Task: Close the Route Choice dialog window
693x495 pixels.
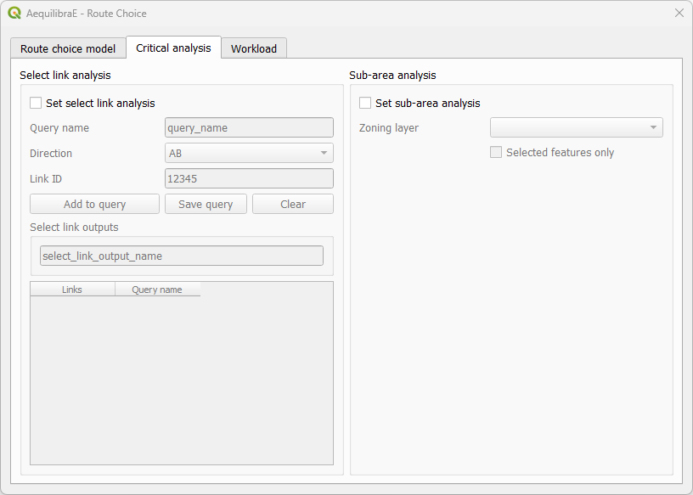Action: 679,13
